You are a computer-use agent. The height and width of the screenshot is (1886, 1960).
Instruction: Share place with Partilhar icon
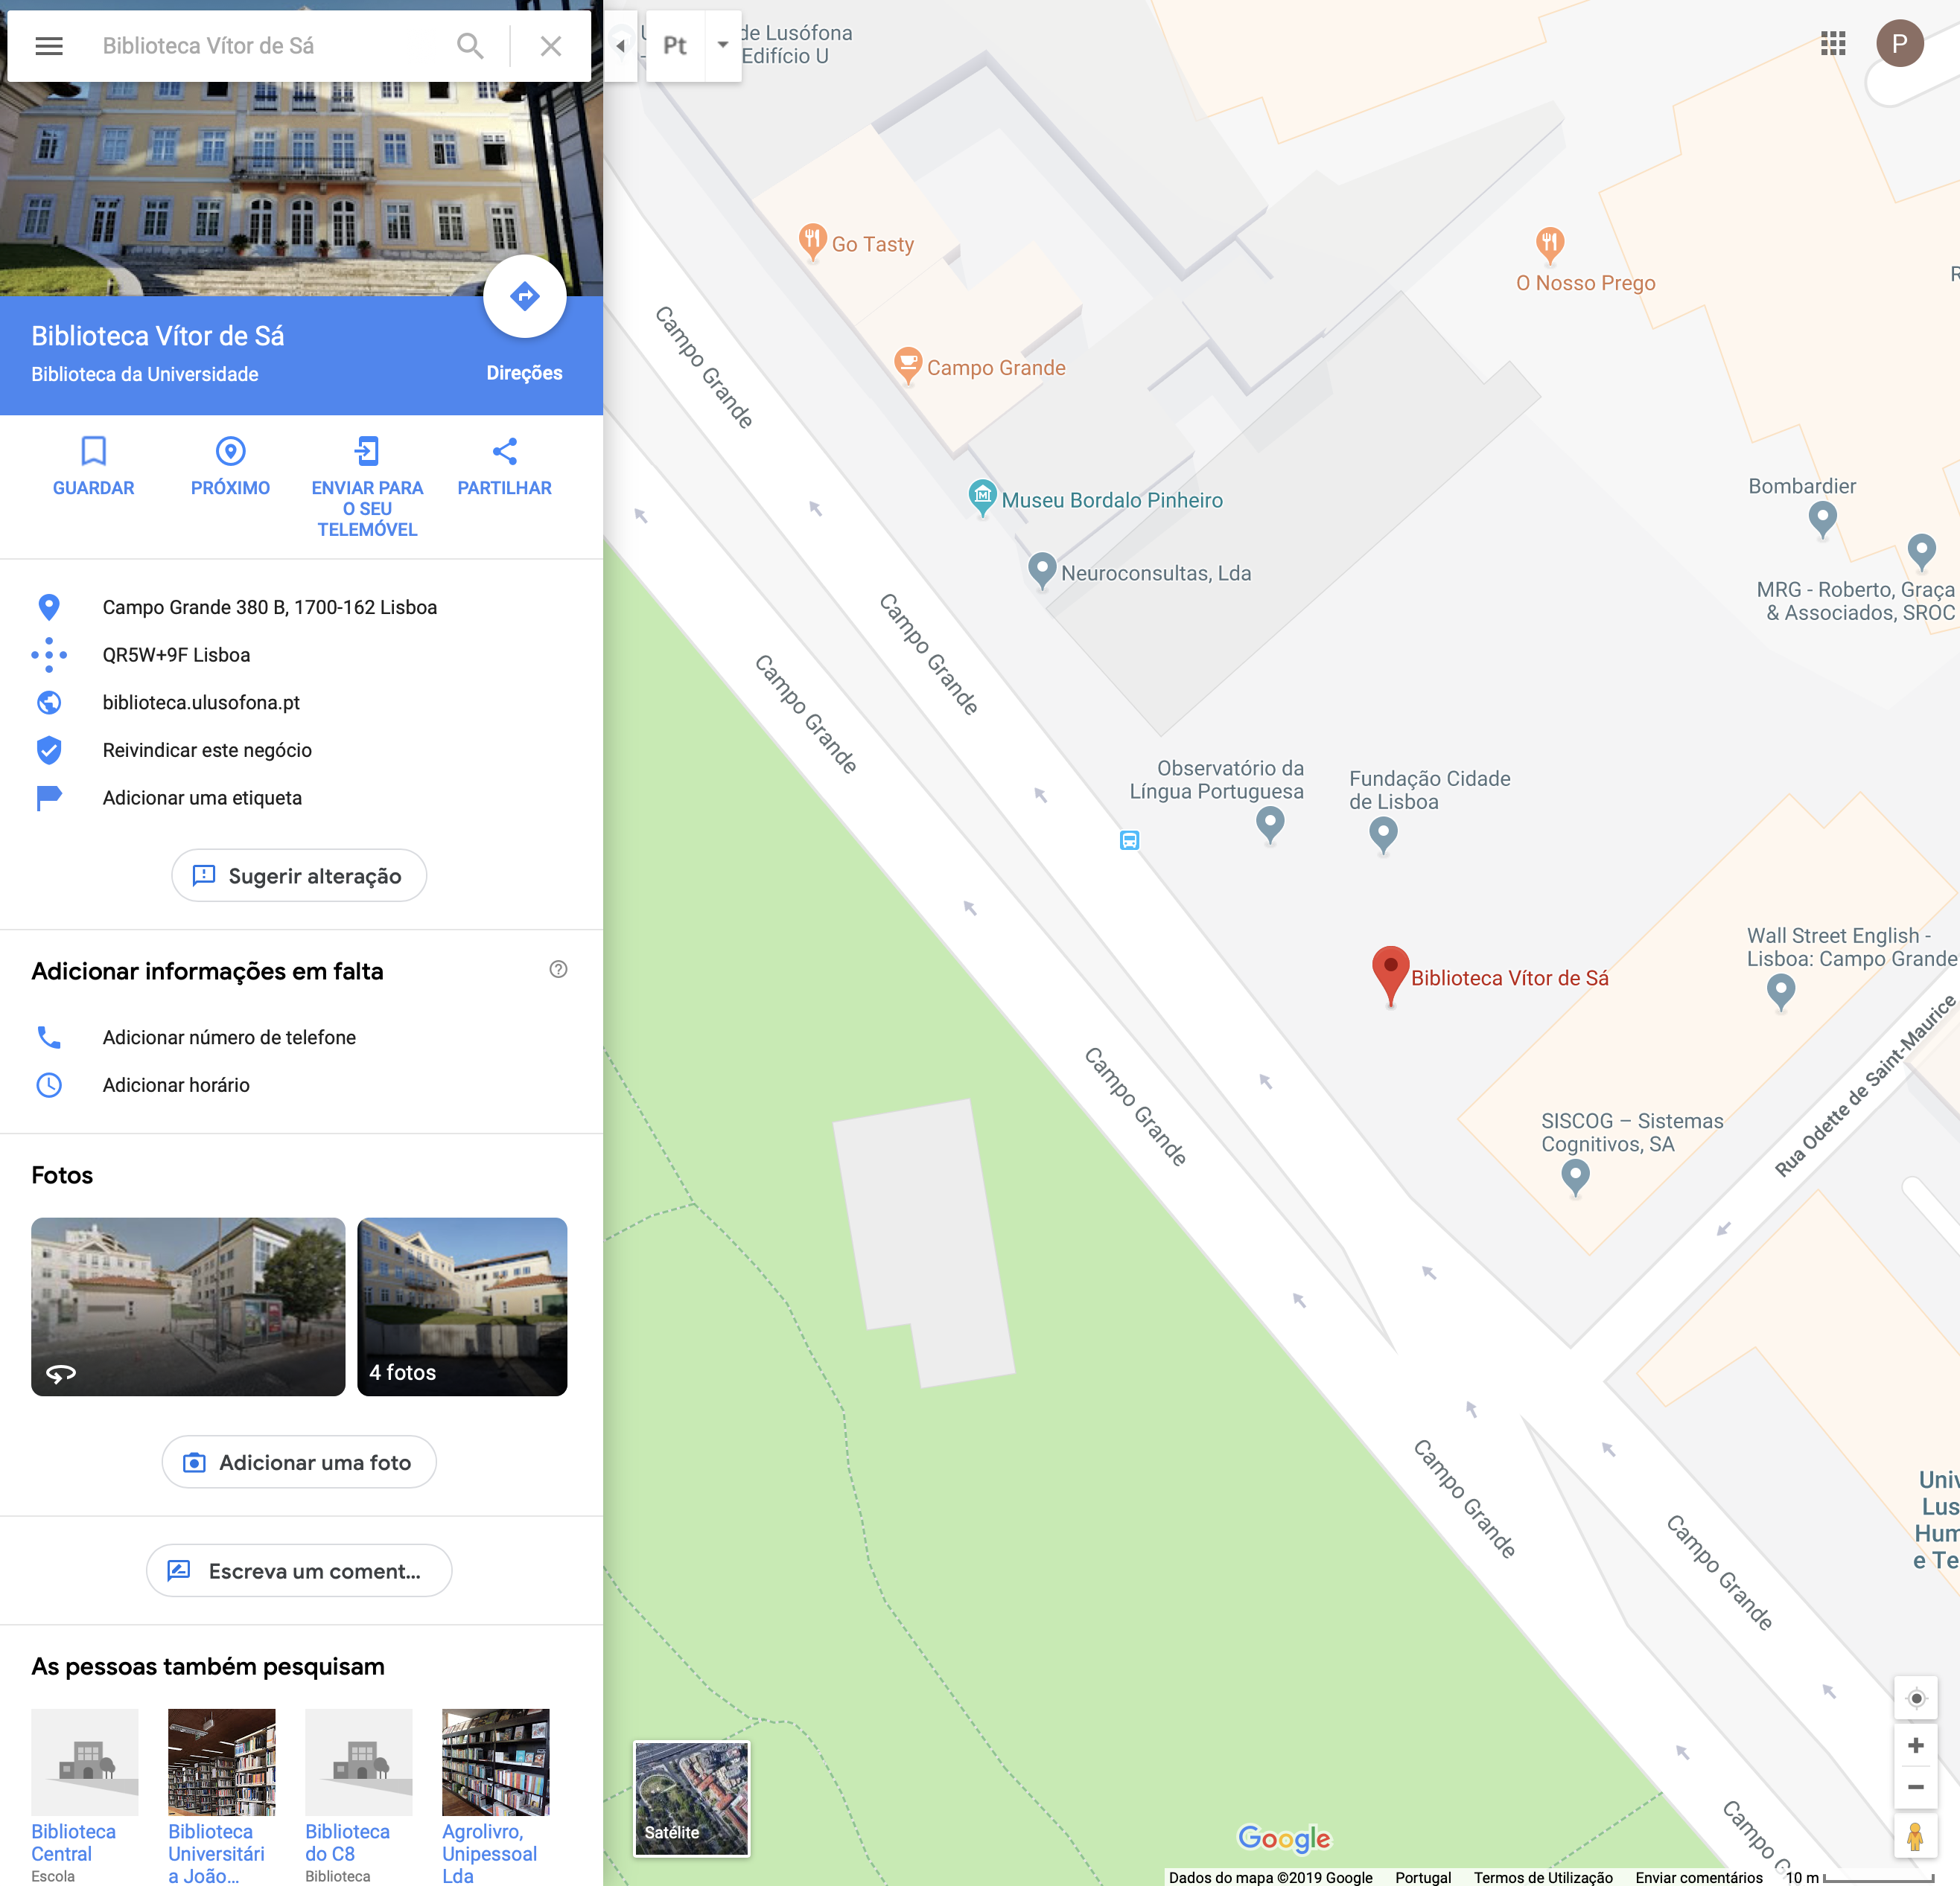pos(504,452)
